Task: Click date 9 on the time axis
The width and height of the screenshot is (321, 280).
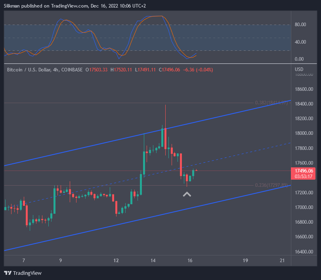Action: click(x=61, y=261)
